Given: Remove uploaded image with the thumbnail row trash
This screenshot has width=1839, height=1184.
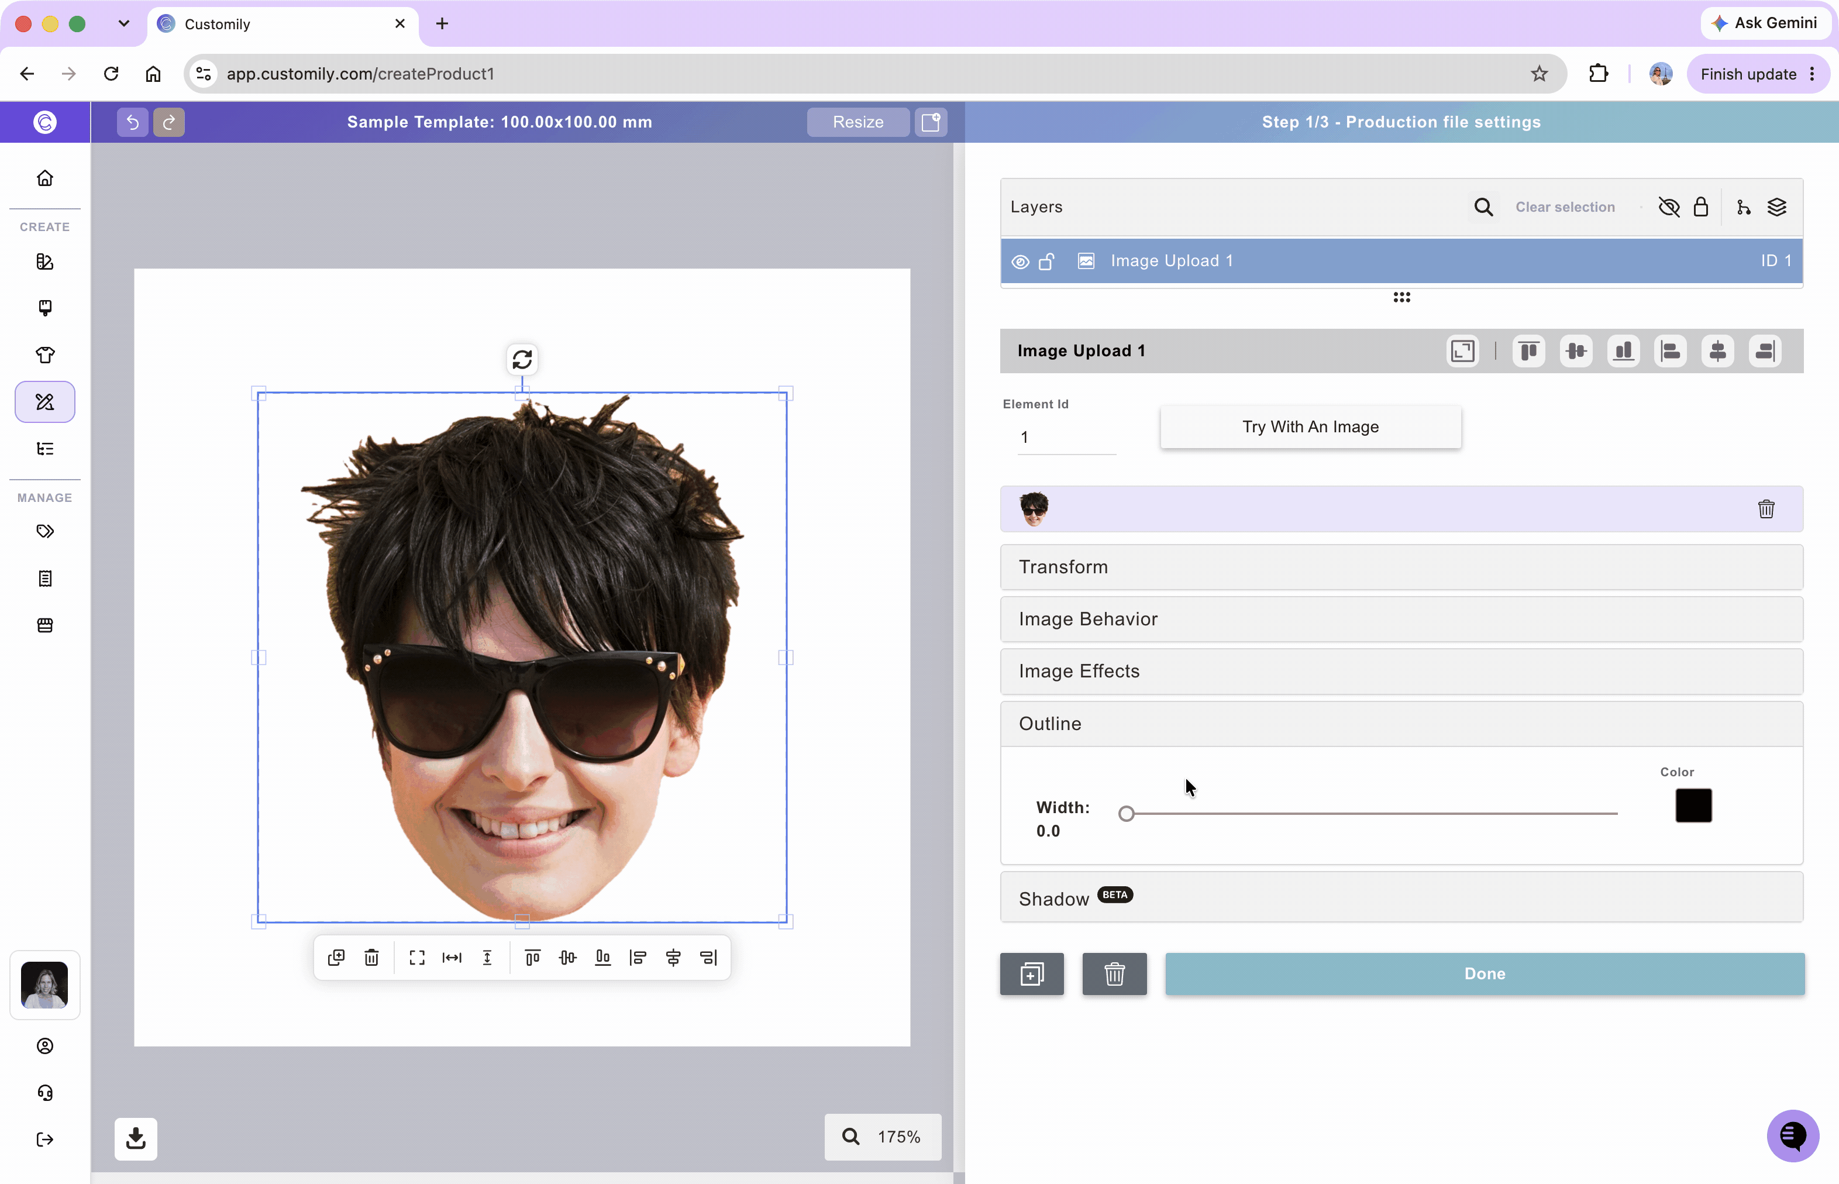Looking at the screenshot, I should click(x=1766, y=509).
